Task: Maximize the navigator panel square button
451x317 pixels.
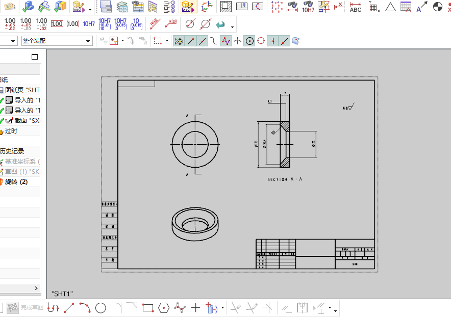Action: [35, 57]
